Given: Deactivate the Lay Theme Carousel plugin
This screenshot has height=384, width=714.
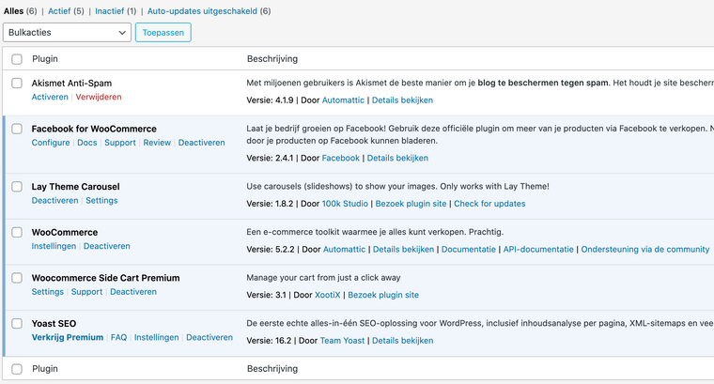Looking at the screenshot, I should pos(54,200).
